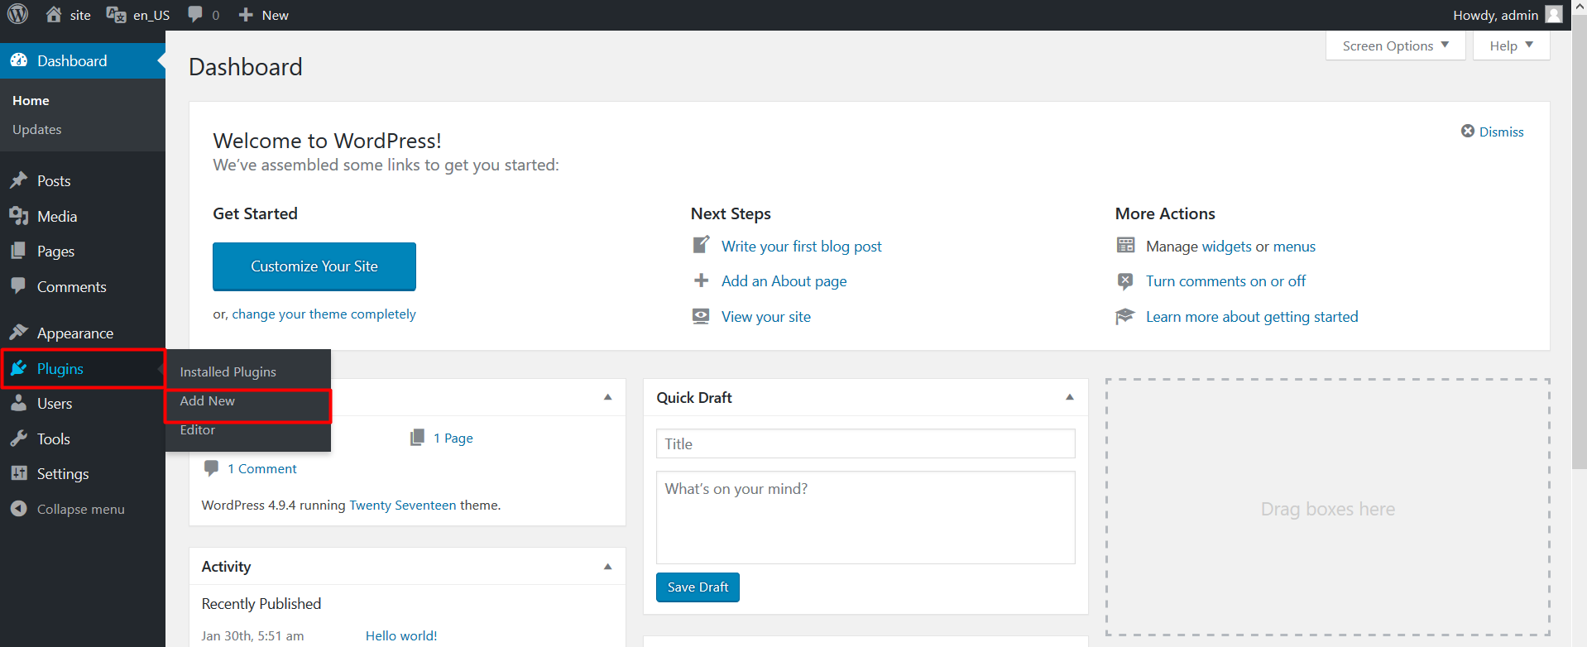Click the write blog post pencil icon
Image resolution: width=1587 pixels, height=647 pixels.
click(701, 245)
